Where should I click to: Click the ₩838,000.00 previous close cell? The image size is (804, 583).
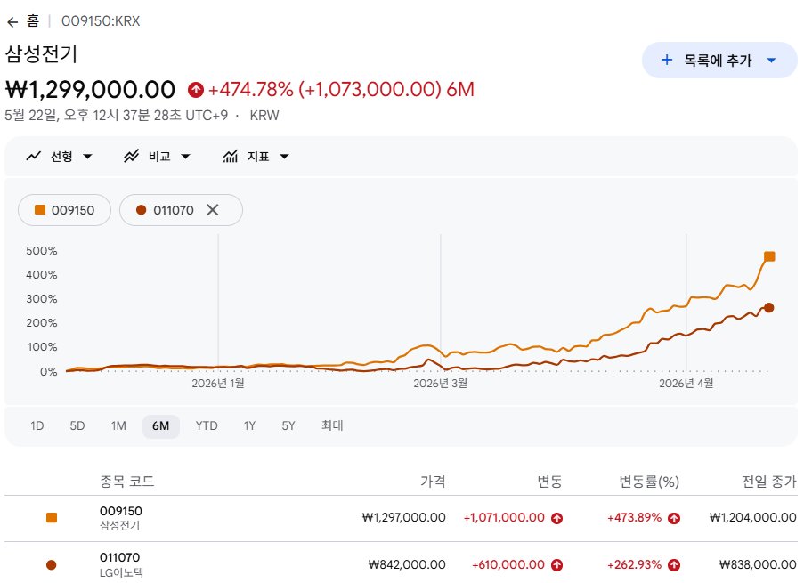coord(758,564)
